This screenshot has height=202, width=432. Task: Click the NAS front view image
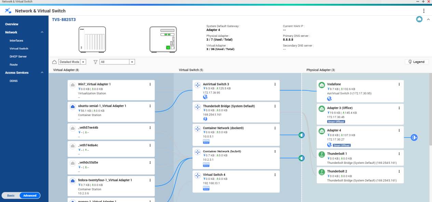click(x=92, y=39)
